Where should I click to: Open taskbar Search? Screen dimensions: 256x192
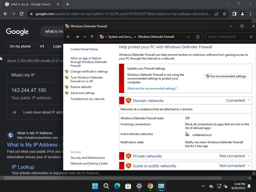click(x=106, y=186)
